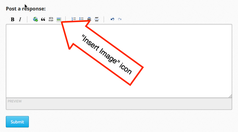The height and width of the screenshot is (132, 238).
Task: Toggle bold formatting in the toolbar
Action: pyautogui.click(x=13, y=19)
